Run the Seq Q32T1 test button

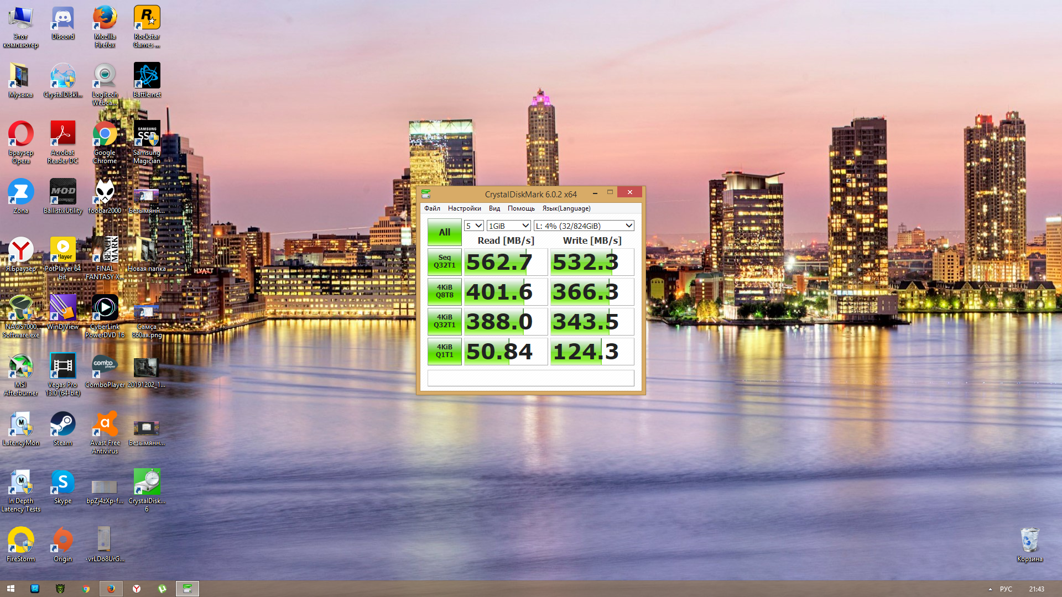444,261
